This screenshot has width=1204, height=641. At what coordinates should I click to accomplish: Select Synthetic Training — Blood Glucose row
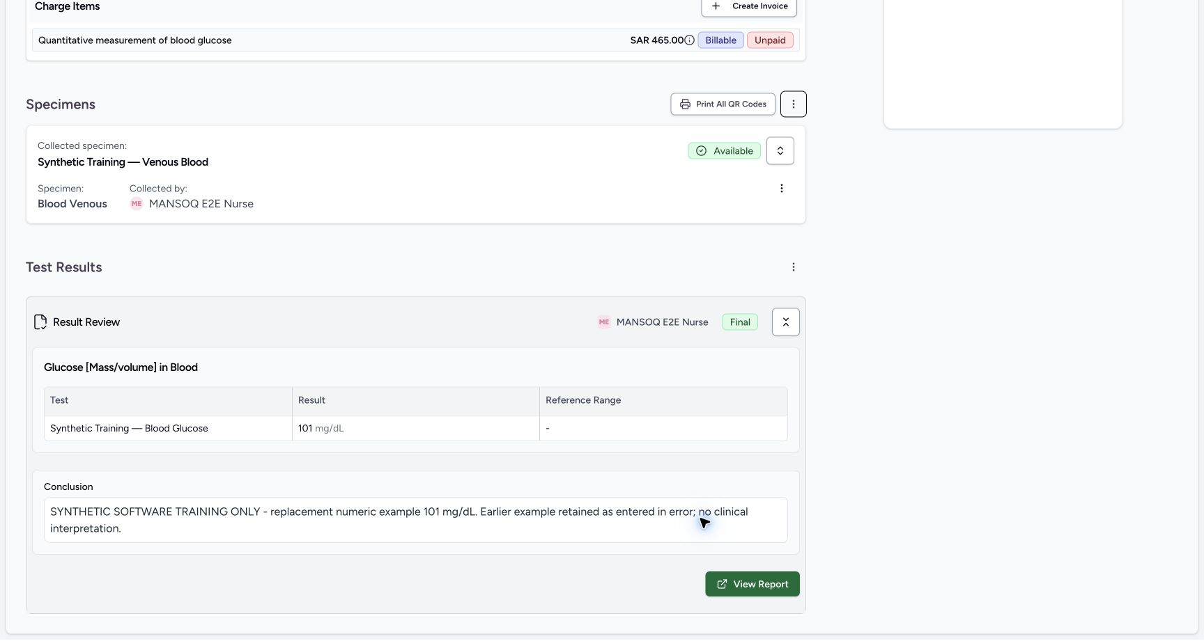pos(416,429)
